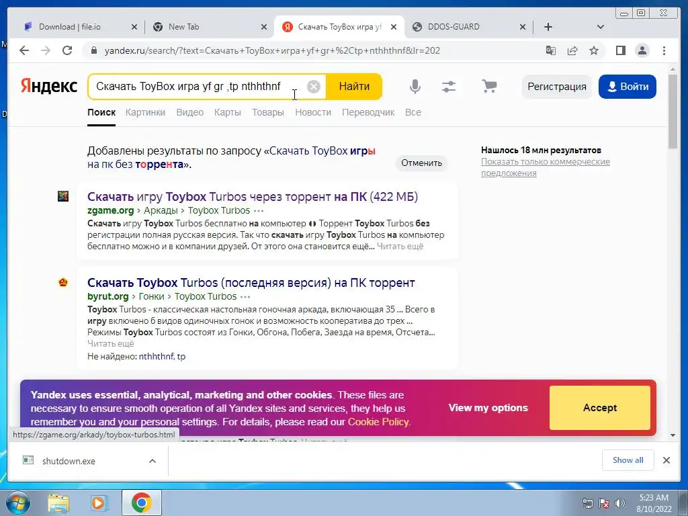
Task: Open the shutdown.exe downloaded file
Action: click(x=69, y=461)
